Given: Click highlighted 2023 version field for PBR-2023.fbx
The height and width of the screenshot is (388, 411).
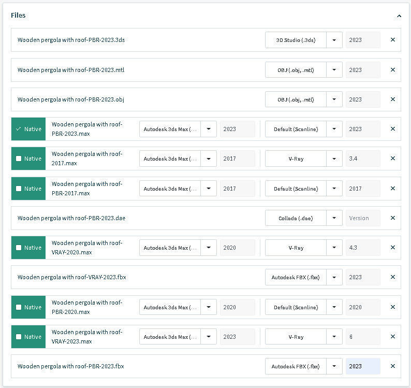Looking at the screenshot, I should [362, 366].
